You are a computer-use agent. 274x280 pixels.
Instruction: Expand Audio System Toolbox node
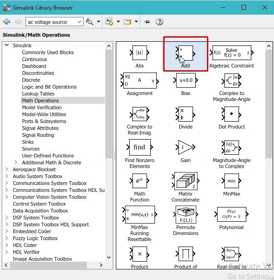pos(7,176)
